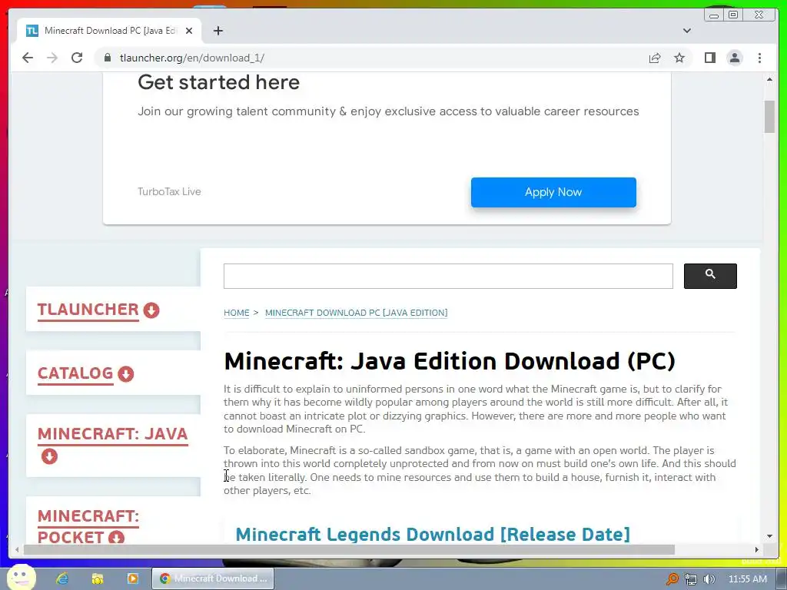
Task: Open a new browser tab
Action: 218,31
